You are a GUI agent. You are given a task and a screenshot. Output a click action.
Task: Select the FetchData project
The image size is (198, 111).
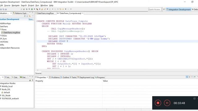click(x=4, y=42)
